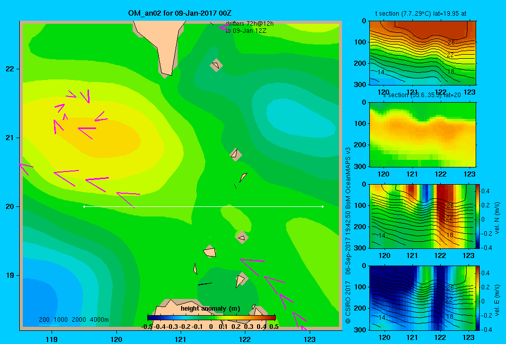Click the 14 contour label in the t section plot
The image size is (506, 344).
(x=381, y=72)
